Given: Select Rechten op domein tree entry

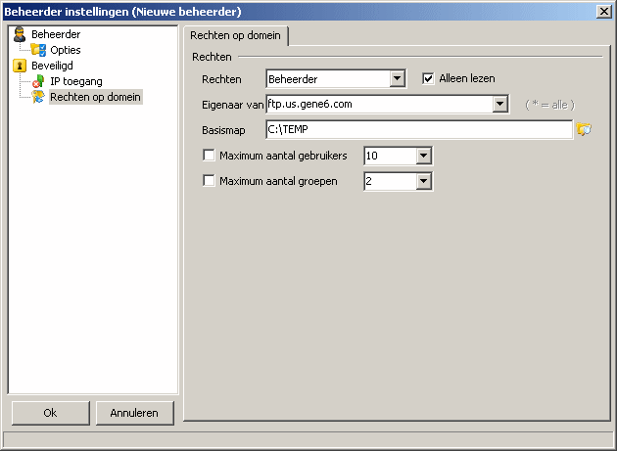Looking at the screenshot, I should tap(96, 97).
